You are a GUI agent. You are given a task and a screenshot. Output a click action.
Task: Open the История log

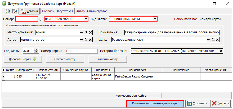tap(29, 11)
